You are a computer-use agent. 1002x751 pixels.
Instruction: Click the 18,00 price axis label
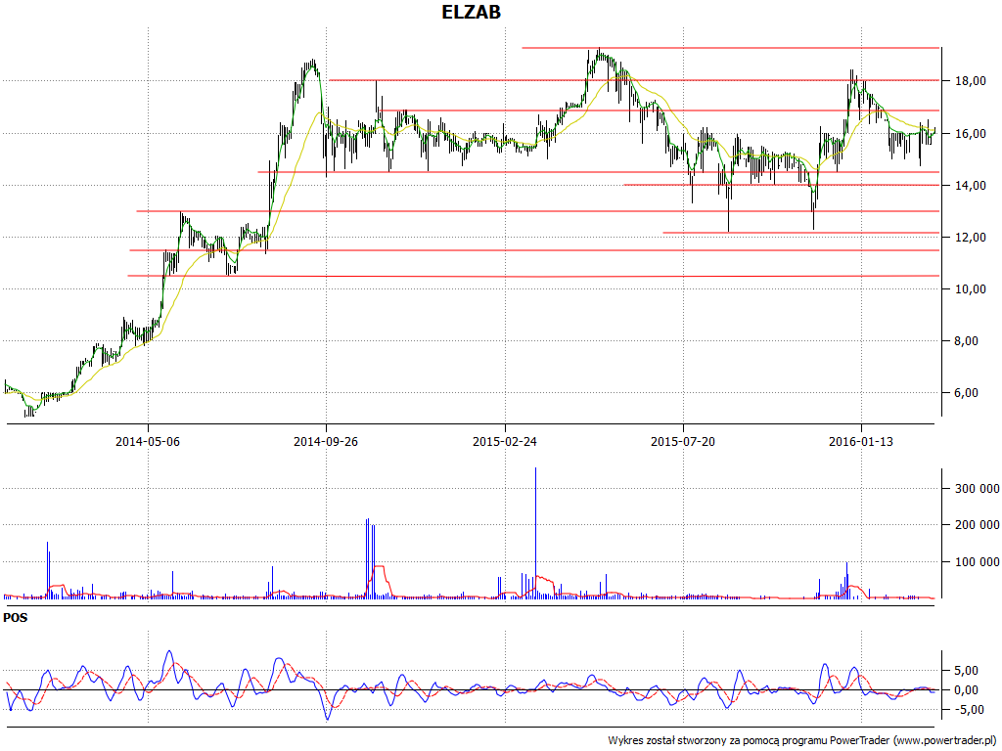[970, 81]
